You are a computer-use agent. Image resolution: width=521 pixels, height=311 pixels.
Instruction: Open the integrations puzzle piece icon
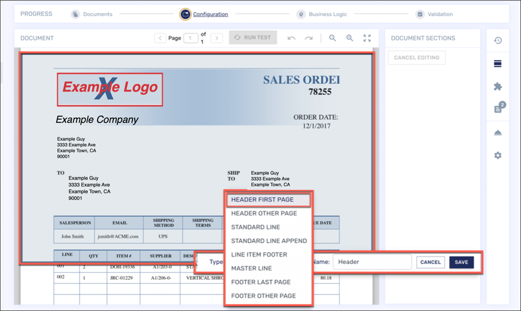[498, 86]
